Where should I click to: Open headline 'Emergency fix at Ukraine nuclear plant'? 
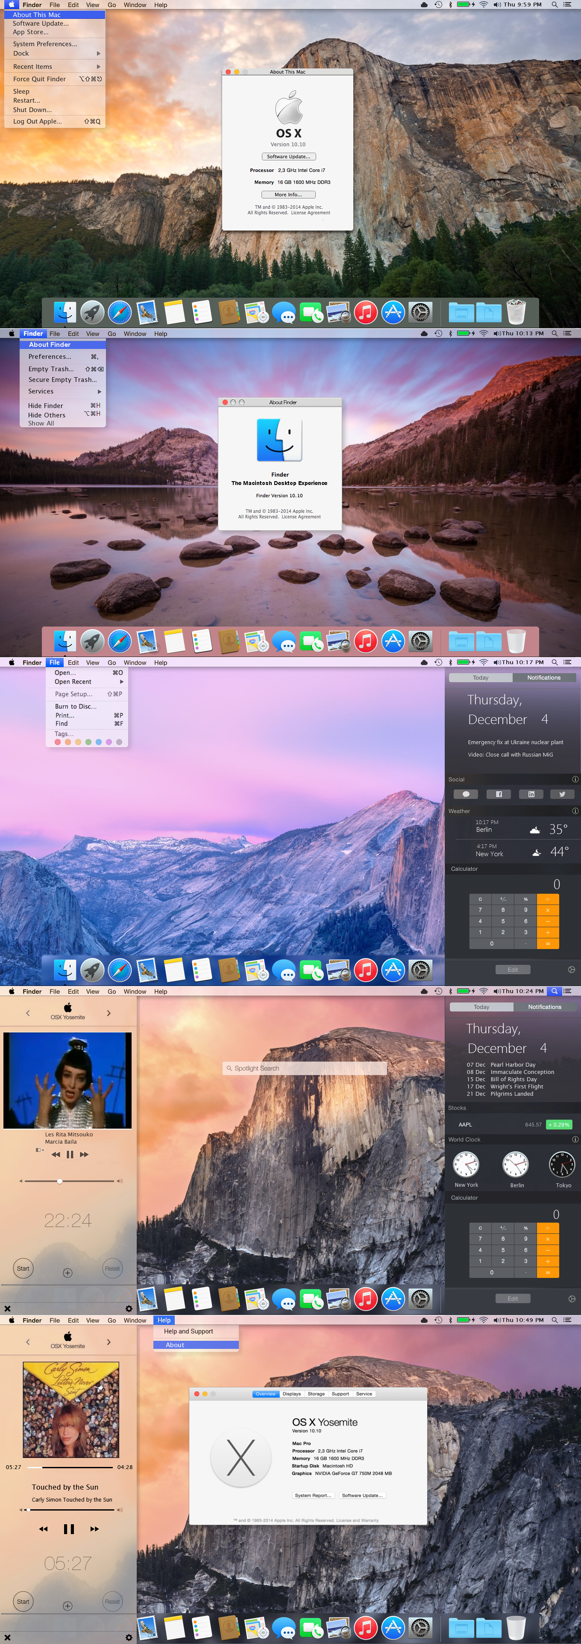pyautogui.click(x=515, y=742)
